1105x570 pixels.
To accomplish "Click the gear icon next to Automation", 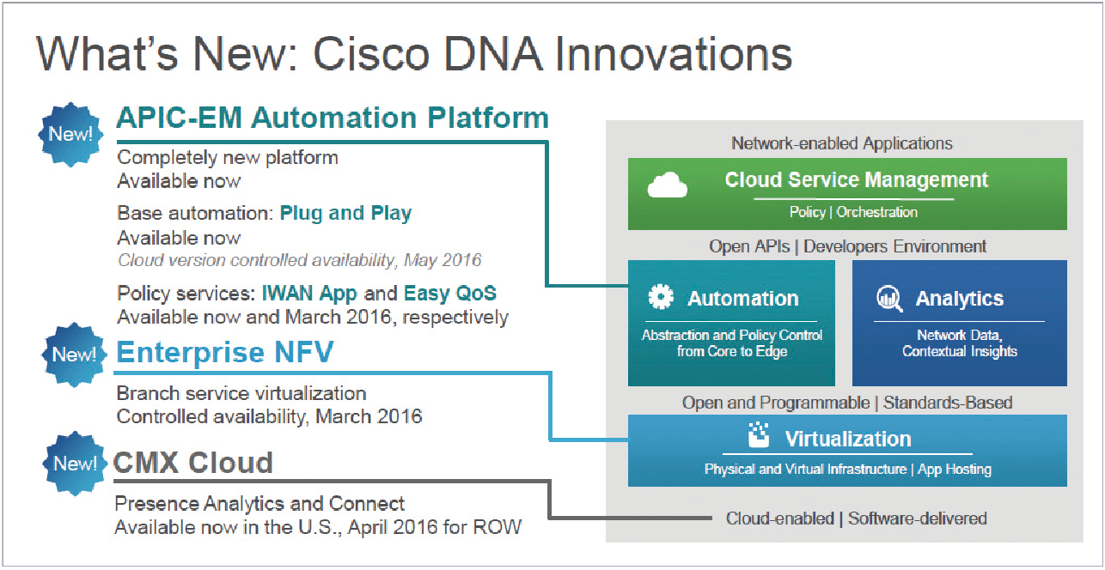I will point(660,299).
